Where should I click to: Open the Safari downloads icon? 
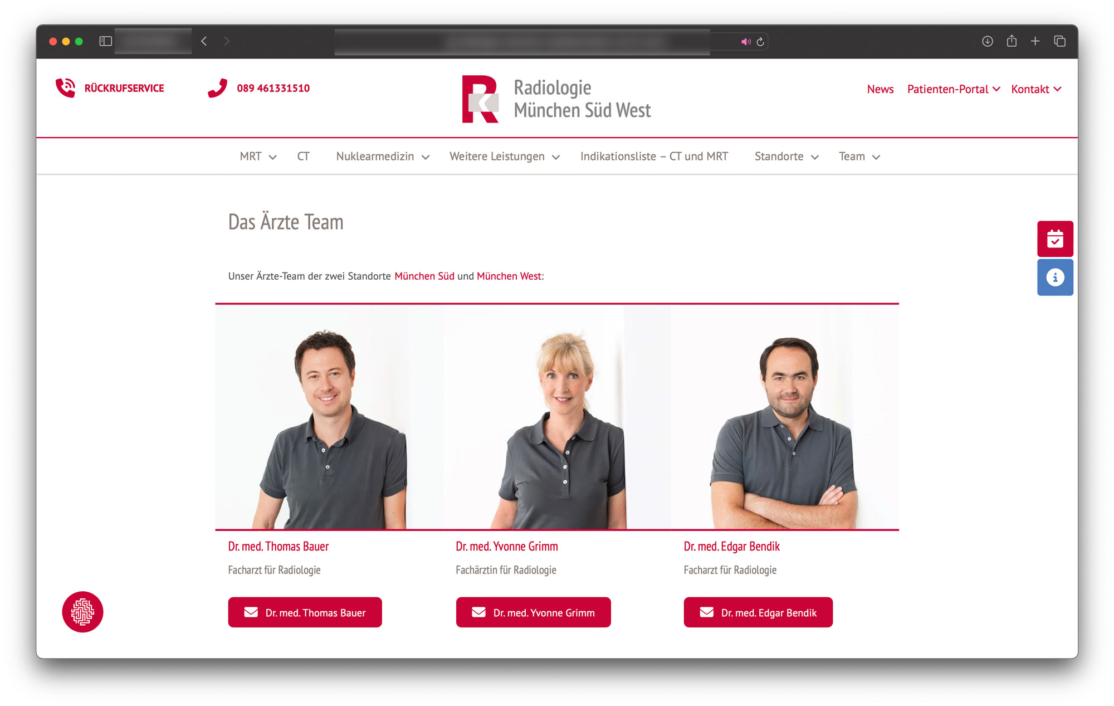(x=987, y=41)
